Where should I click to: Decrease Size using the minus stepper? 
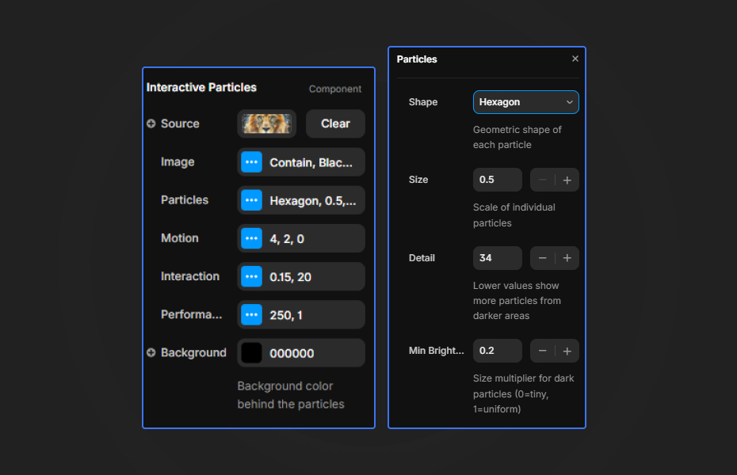point(542,180)
